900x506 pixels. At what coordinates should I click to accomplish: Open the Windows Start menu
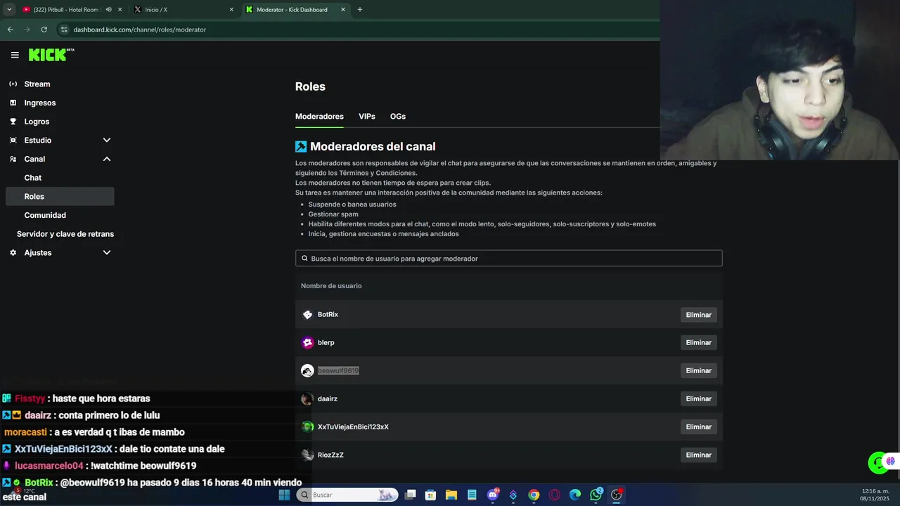coord(284,495)
